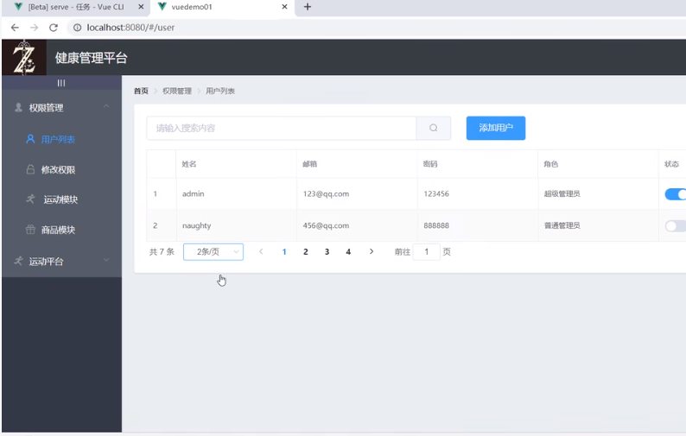Go to page 1 in pagination

[x=284, y=252]
